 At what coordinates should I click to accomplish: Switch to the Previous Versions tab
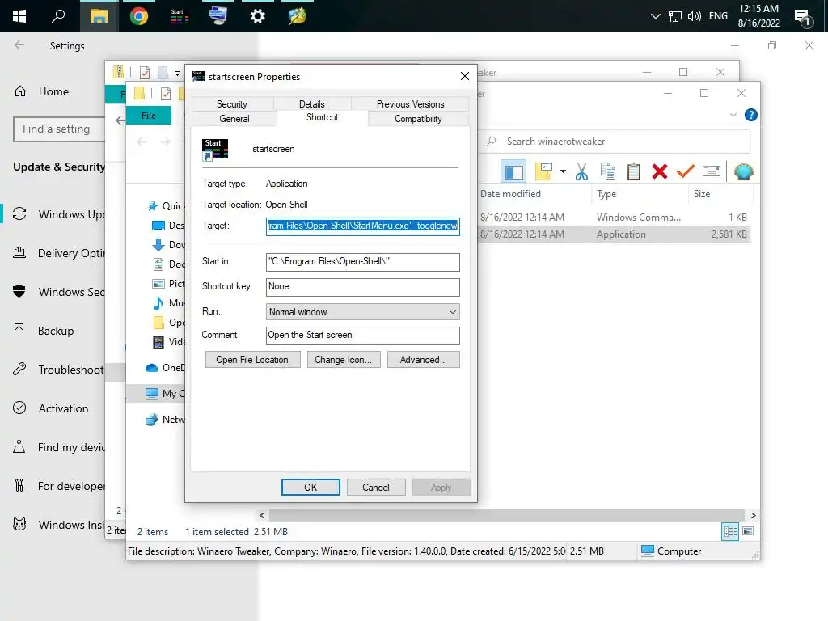tap(410, 104)
